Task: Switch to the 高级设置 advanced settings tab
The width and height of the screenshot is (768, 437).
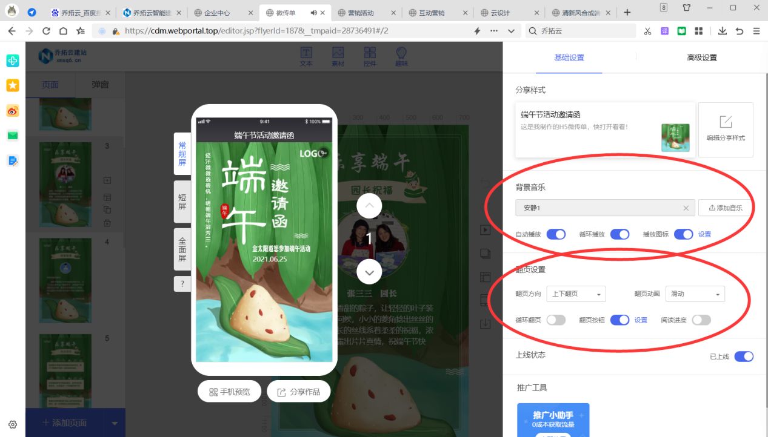Action: [701, 57]
